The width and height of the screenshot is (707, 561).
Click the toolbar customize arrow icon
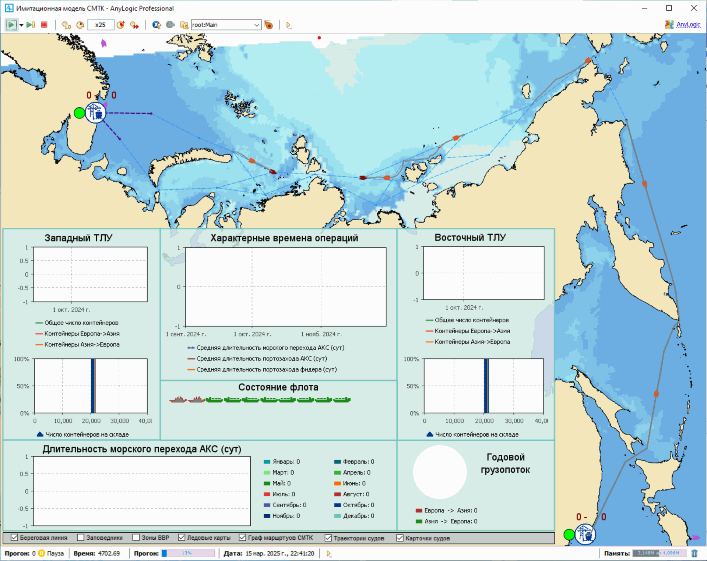288,25
